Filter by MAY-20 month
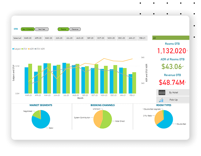The width and height of the screenshot is (201, 156). click(49, 38)
